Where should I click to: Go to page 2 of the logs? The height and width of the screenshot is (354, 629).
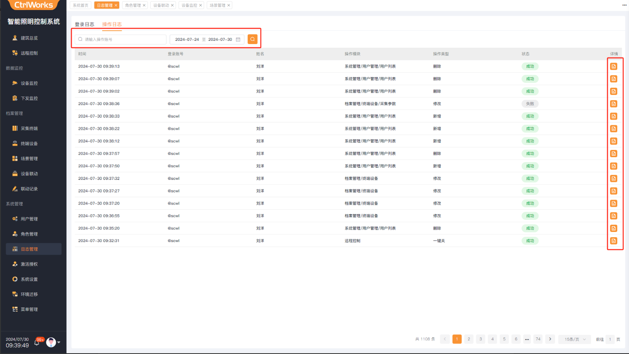(469, 339)
